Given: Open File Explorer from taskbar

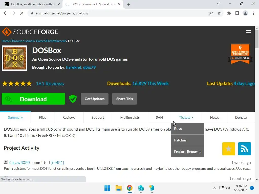Looking at the screenshot, I should point(118,188).
